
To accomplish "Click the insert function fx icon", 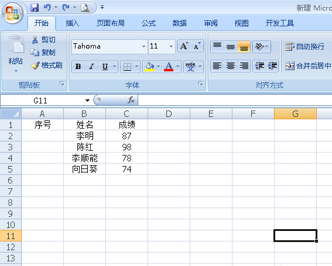I will click(x=131, y=100).
